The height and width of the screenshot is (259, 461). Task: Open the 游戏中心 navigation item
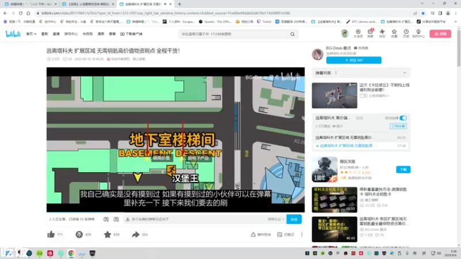(x=71, y=34)
